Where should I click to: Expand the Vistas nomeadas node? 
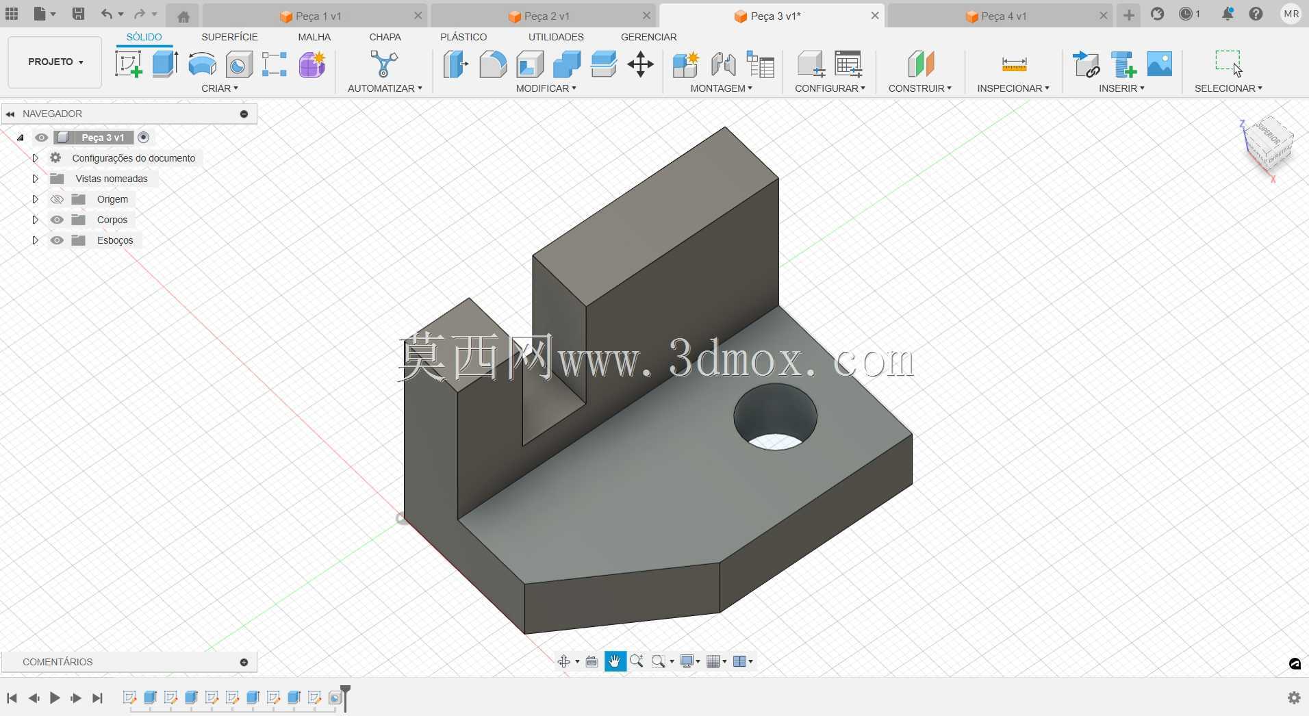tap(35, 179)
